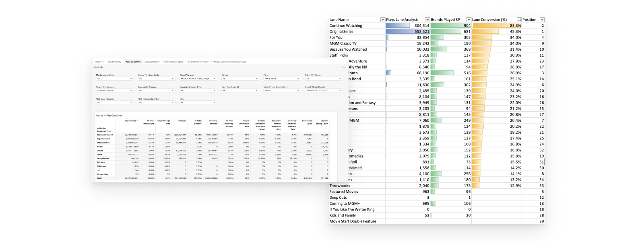644x241 pixels.
Task: Open the Select Dimension dropdown
Action: [x=114, y=91]
